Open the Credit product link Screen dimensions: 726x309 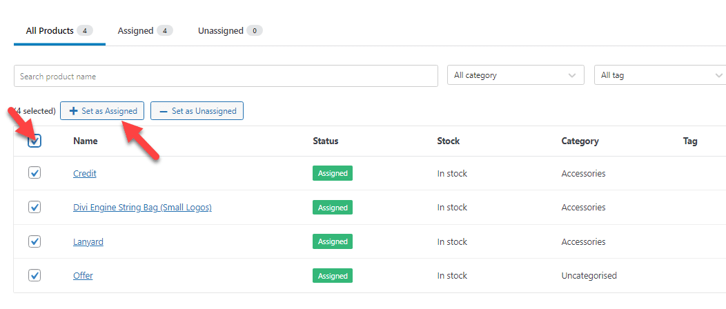(x=85, y=173)
